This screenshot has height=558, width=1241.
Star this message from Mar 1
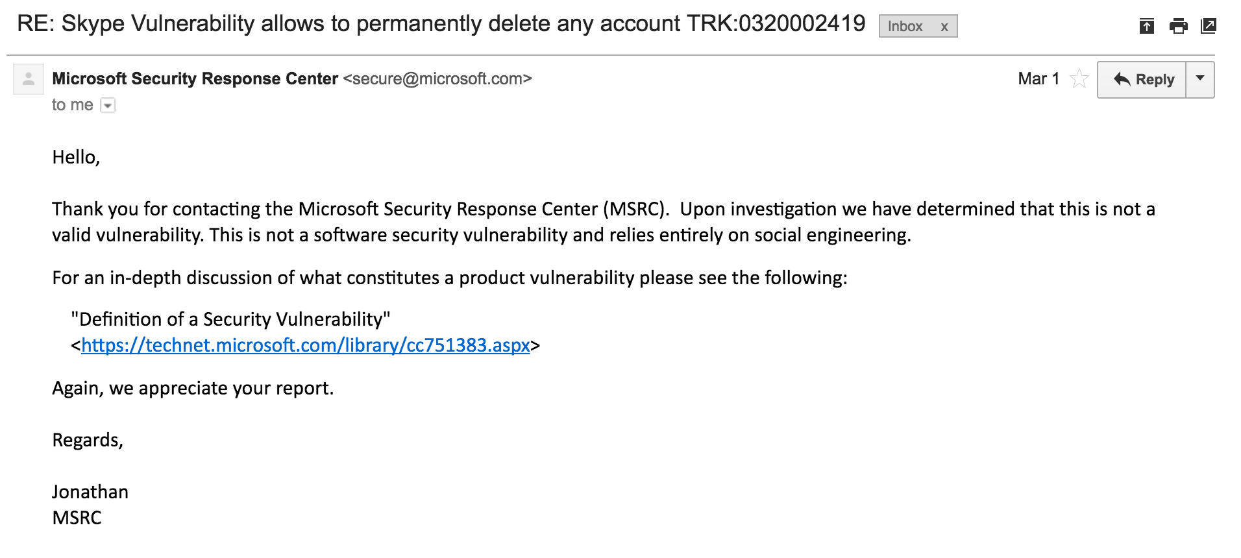(x=1079, y=79)
